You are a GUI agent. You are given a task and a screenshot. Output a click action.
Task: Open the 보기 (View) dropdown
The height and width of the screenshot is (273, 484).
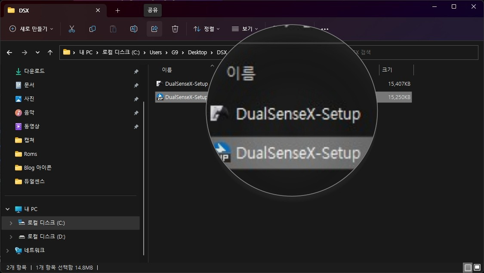point(245,29)
